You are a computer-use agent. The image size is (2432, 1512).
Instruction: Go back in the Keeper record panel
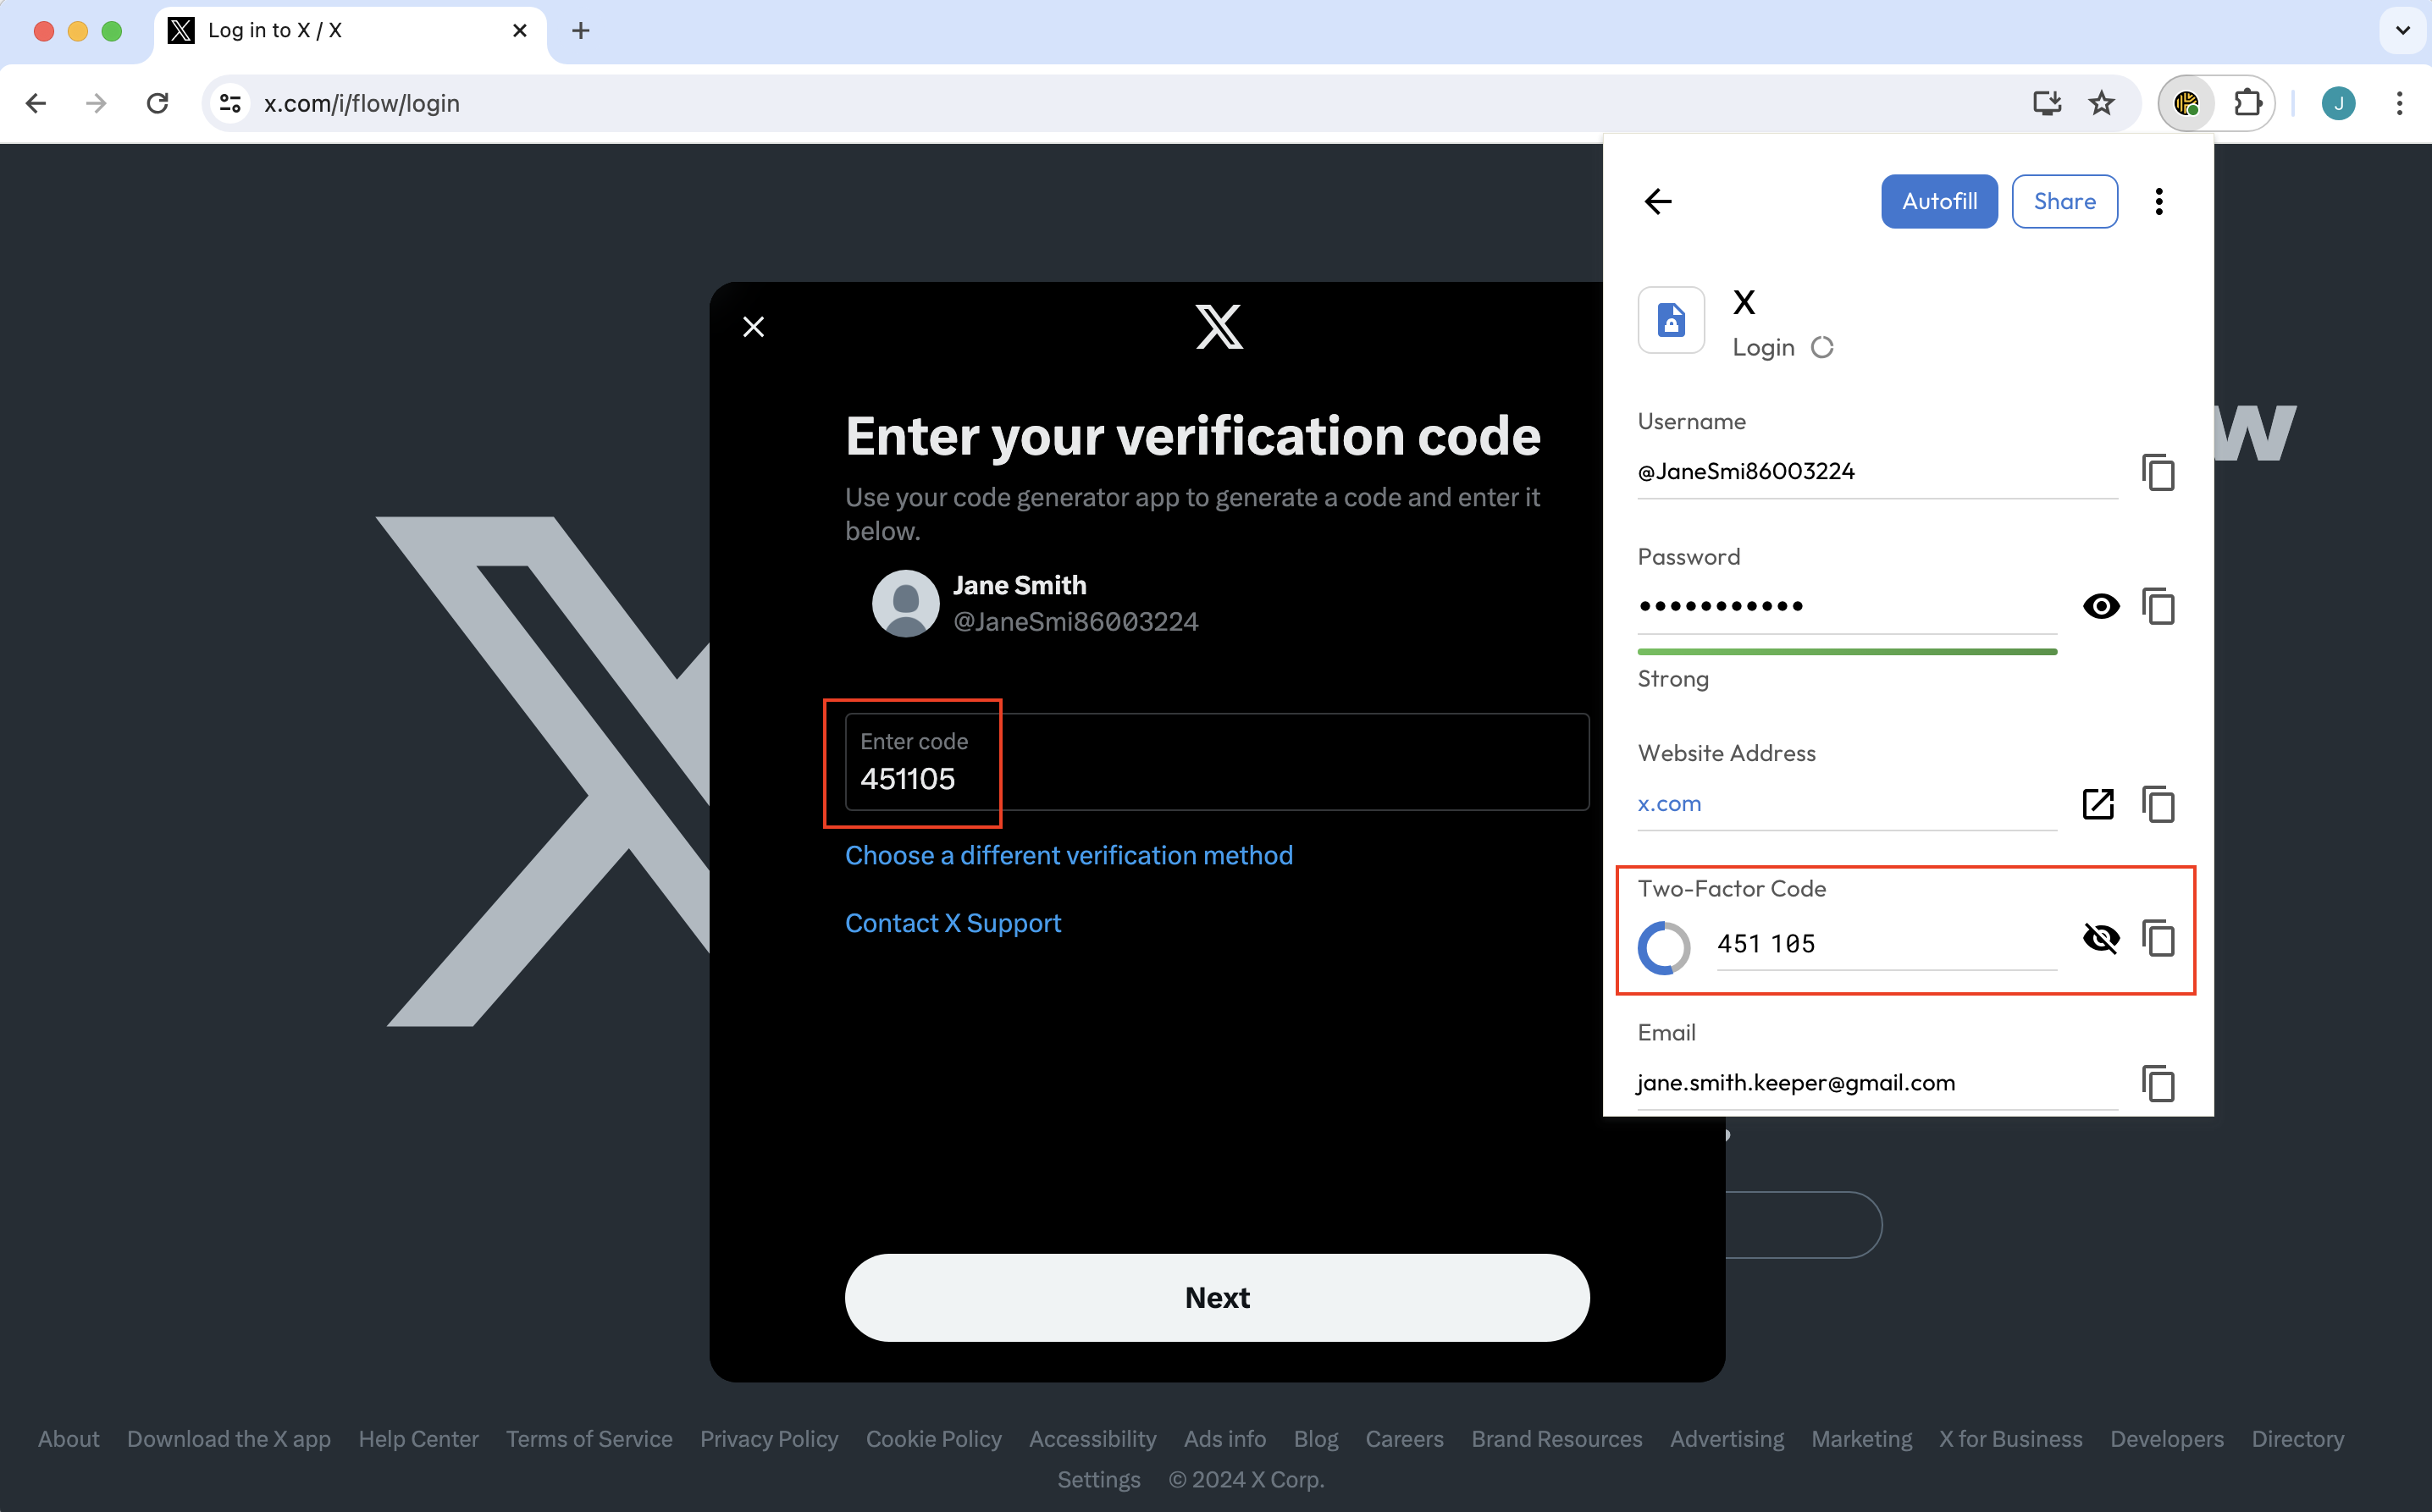[x=1658, y=202]
